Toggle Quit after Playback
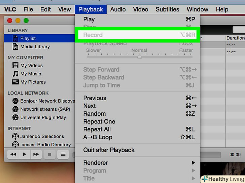The image size is (245, 183). click(x=138, y=150)
